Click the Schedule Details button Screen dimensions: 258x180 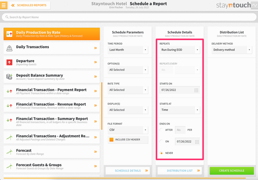pyautogui.click(x=128, y=171)
